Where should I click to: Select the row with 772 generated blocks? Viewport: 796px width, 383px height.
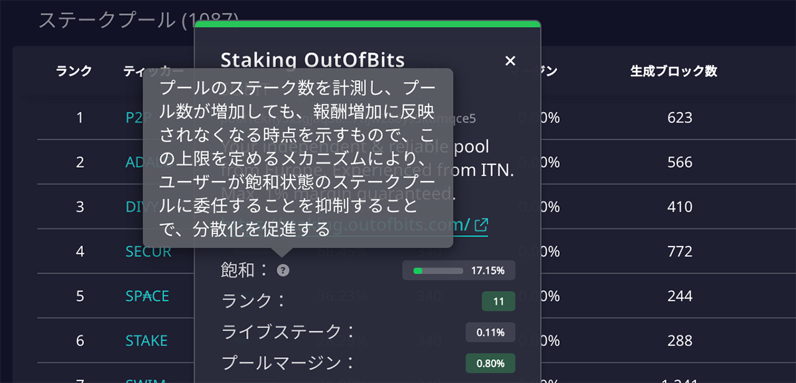pyautogui.click(x=398, y=252)
